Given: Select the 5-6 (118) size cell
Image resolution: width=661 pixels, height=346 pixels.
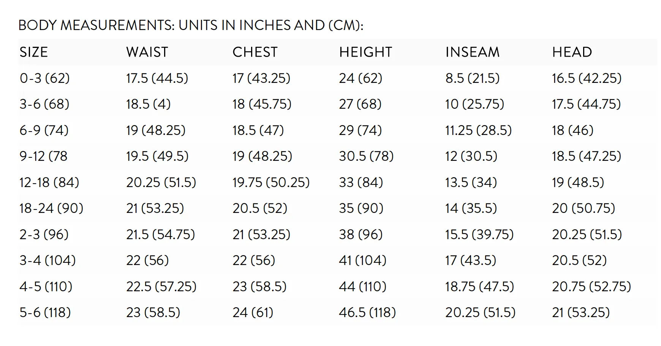Looking at the screenshot, I should pyautogui.click(x=45, y=313).
